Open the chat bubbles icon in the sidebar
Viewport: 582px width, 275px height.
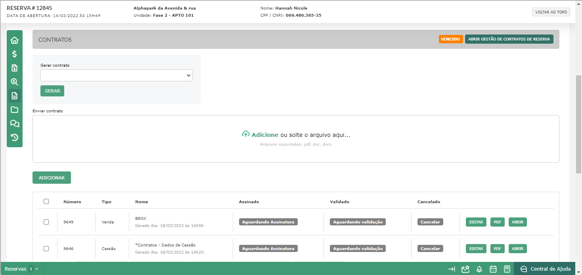click(x=15, y=123)
